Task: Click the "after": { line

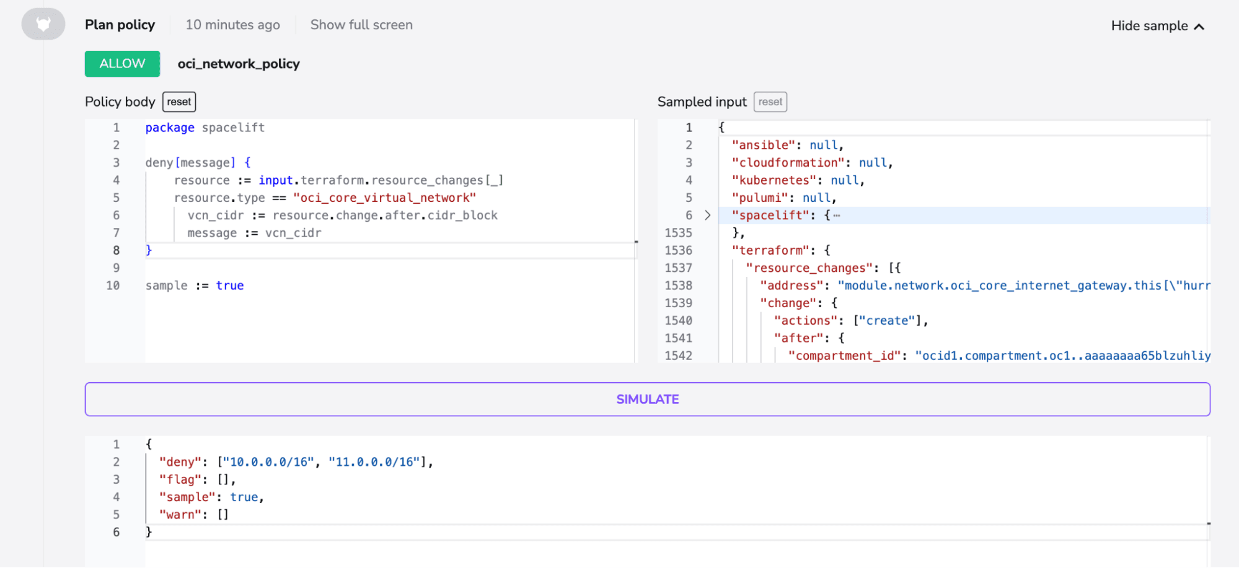Action: point(809,338)
